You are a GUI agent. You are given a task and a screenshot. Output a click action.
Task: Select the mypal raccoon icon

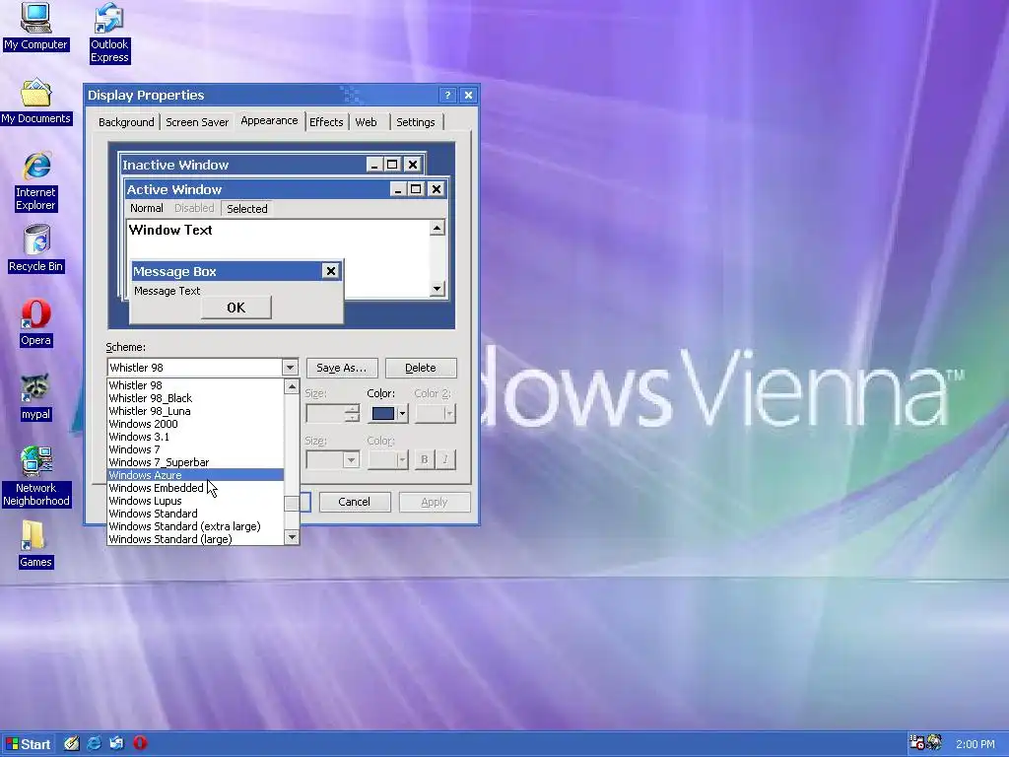click(x=36, y=398)
